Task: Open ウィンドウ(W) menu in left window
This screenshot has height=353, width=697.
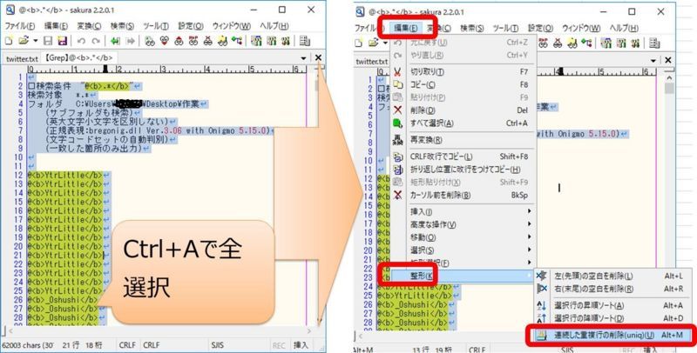Action: coord(231,26)
